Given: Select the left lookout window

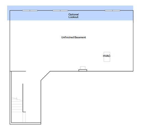Looking at the screenshot, I should pyautogui.click(x=30, y=10).
